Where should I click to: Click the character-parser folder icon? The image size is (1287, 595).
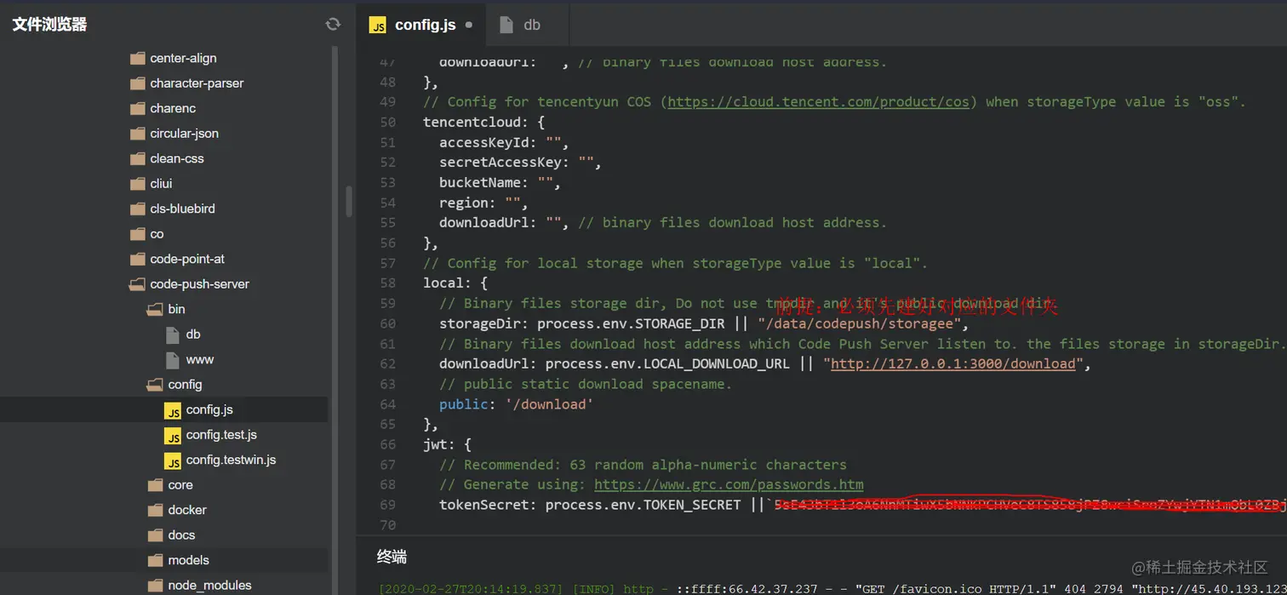click(x=138, y=83)
